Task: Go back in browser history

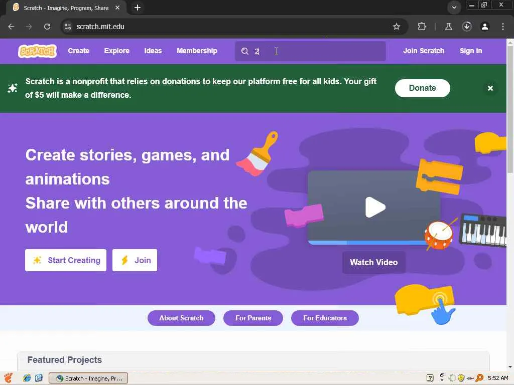Action: point(11,27)
